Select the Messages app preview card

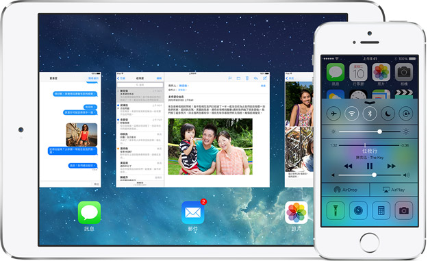click(70, 129)
